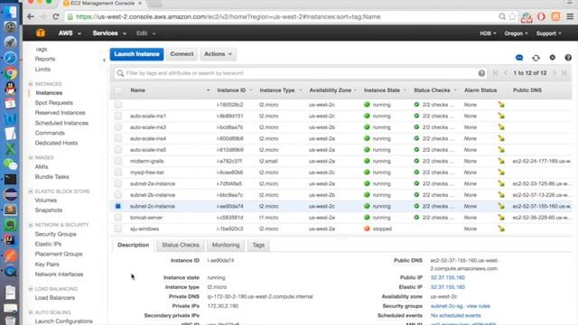The image size is (578, 325).
Task: Check the auto-scale-ins1 row checkbox
Action: pos(118,116)
